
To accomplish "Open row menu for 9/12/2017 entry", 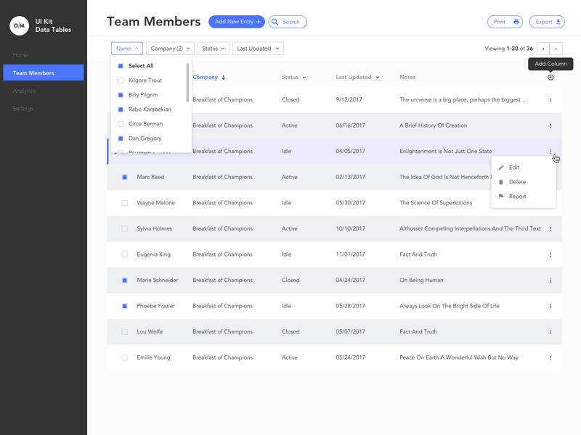I will tap(550, 100).
